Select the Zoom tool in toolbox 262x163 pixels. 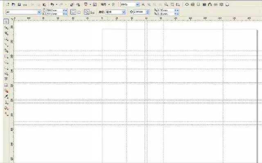[6, 39]
